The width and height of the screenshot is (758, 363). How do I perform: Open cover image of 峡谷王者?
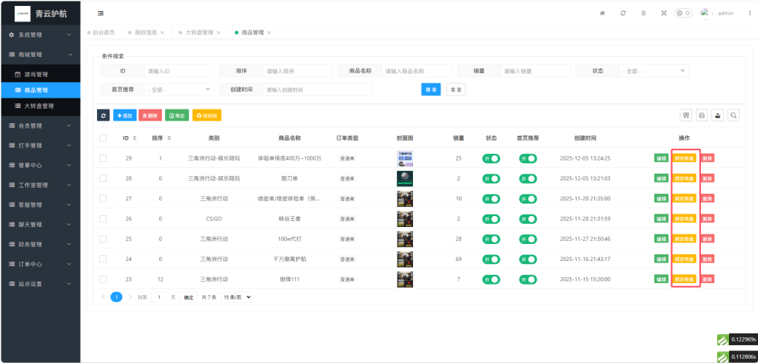point(405,219)
